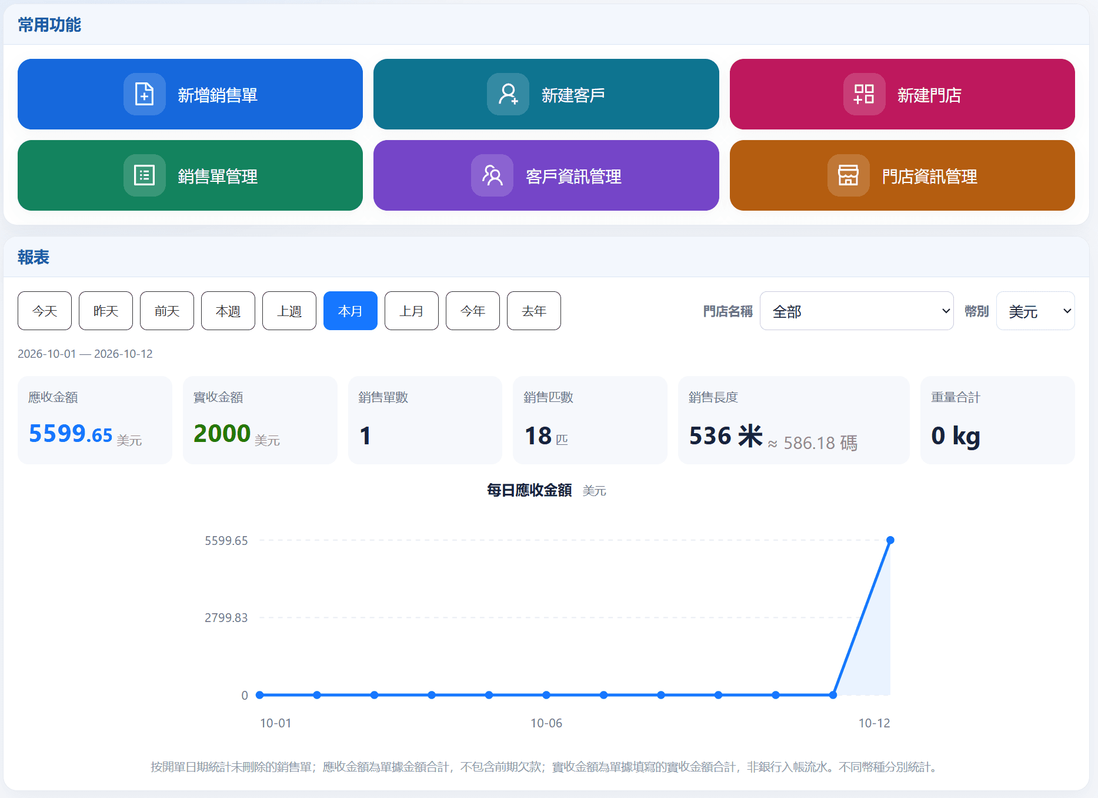This screenshot has width=1098, height=798.
Task: Click the add-customer person icon
Action: [x=508, y=94]
